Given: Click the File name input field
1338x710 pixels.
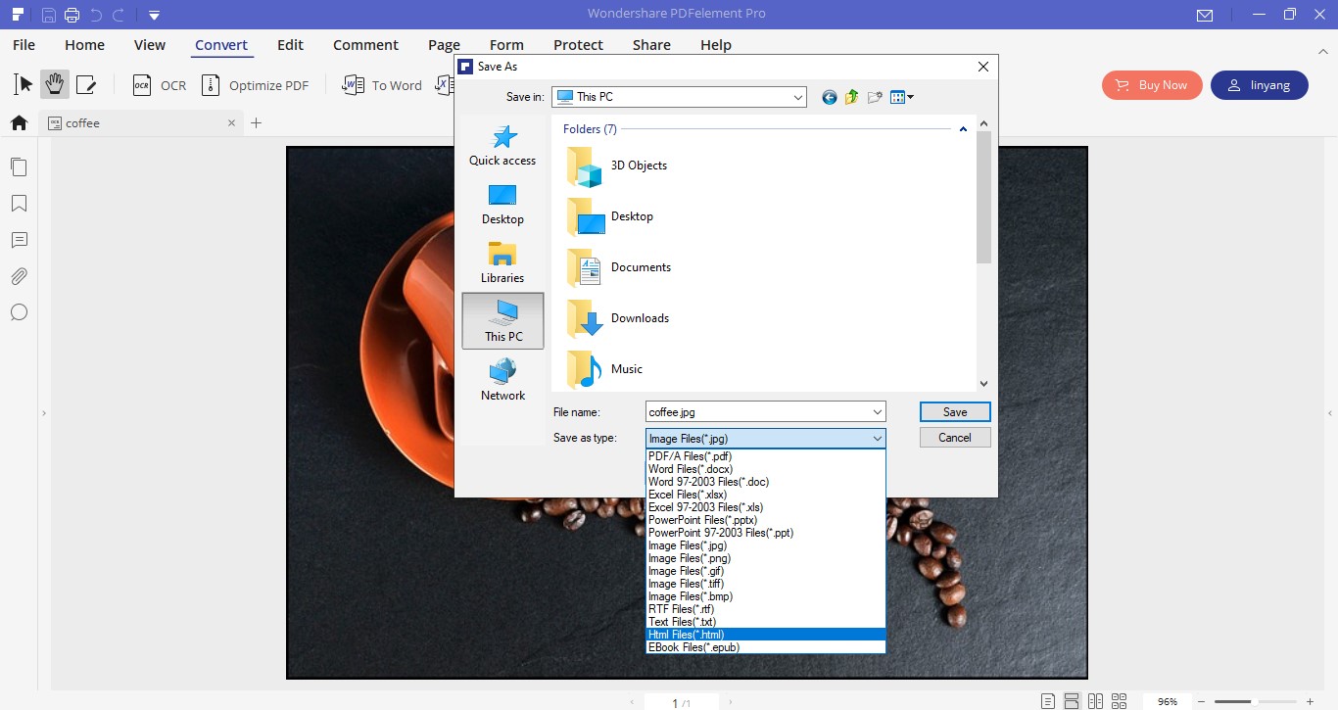Looking at the screenshot, I should (x=757, y=412).
